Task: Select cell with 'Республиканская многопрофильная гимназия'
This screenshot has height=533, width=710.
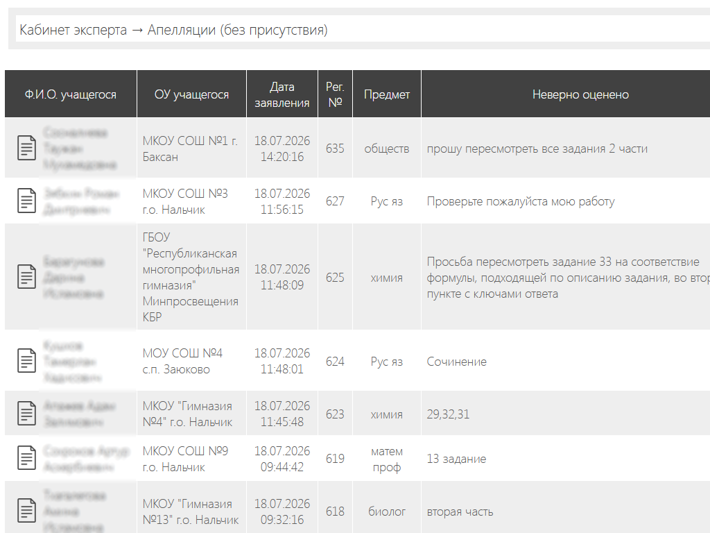Action: click(191, 277)
